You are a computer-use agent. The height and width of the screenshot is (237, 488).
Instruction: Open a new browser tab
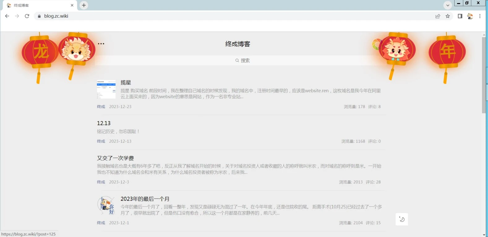coord(84,5)
